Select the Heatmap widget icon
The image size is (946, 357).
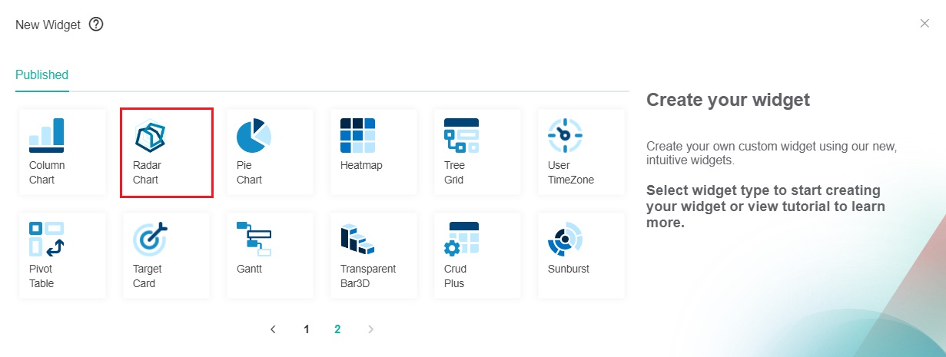coord(357,136)
